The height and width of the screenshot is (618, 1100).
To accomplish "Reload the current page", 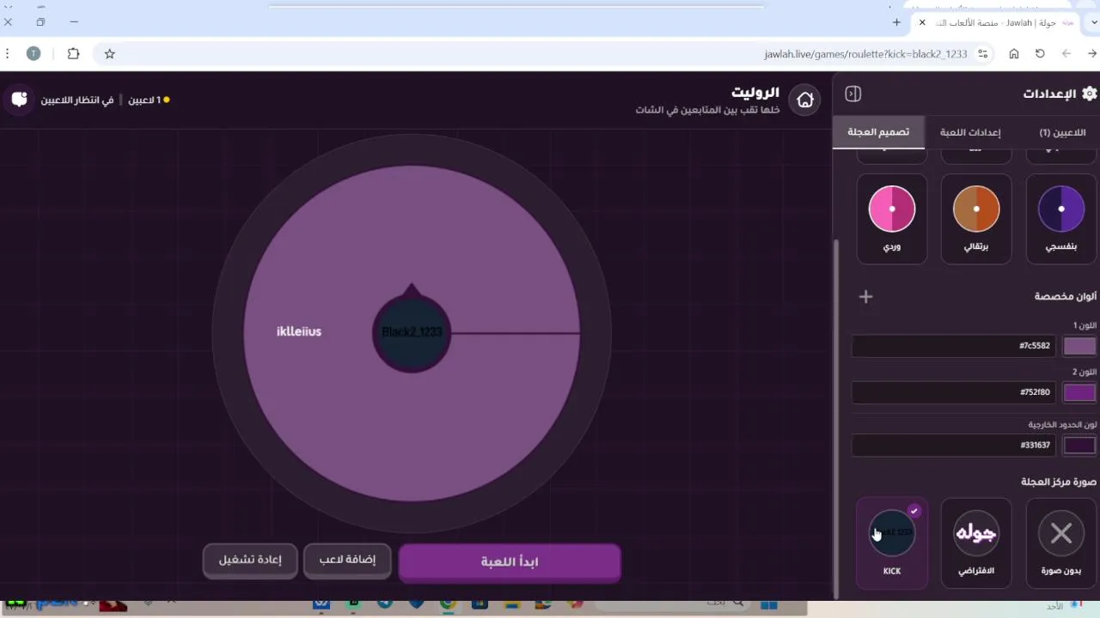I will [x=1040, y=53].
